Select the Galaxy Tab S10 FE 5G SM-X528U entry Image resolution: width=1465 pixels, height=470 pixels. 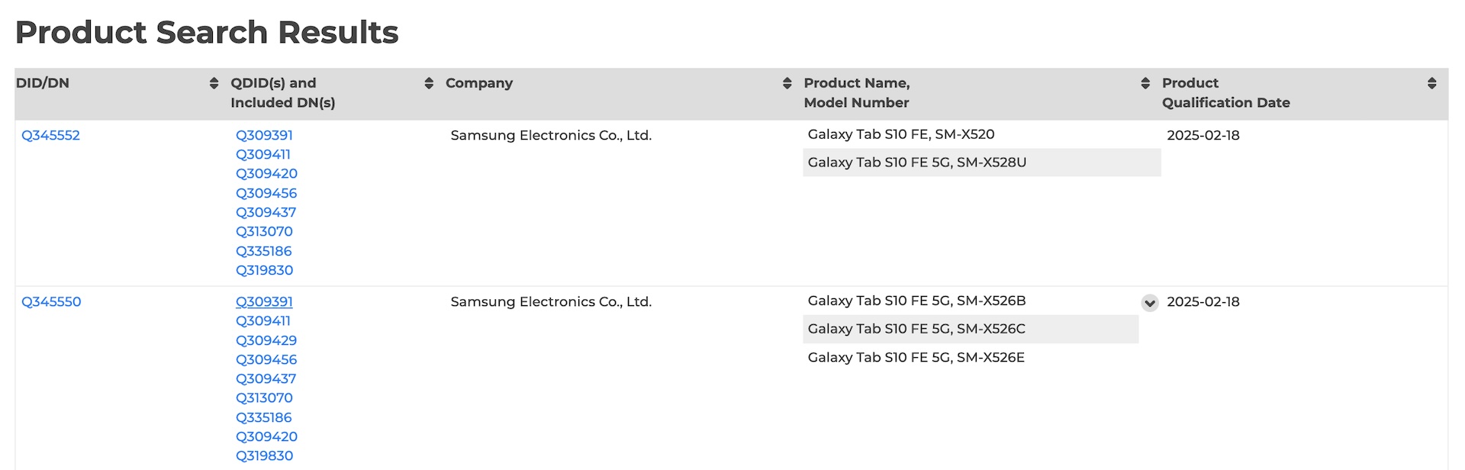916,163
